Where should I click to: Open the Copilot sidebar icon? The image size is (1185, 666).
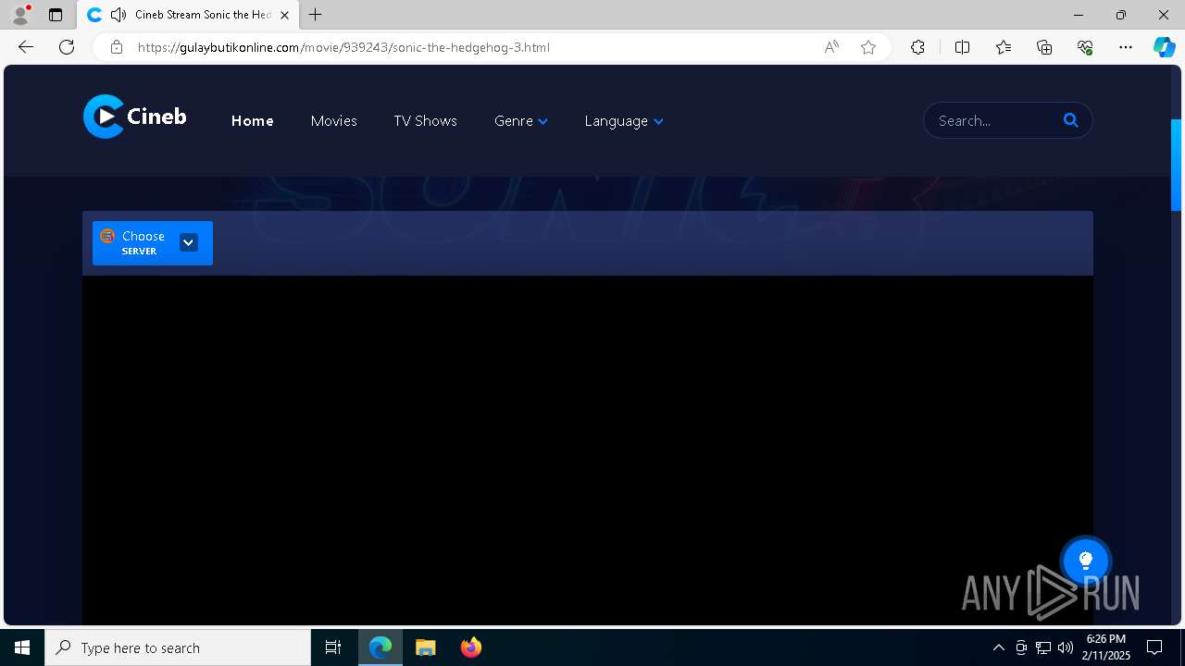tap(1164, 47)
